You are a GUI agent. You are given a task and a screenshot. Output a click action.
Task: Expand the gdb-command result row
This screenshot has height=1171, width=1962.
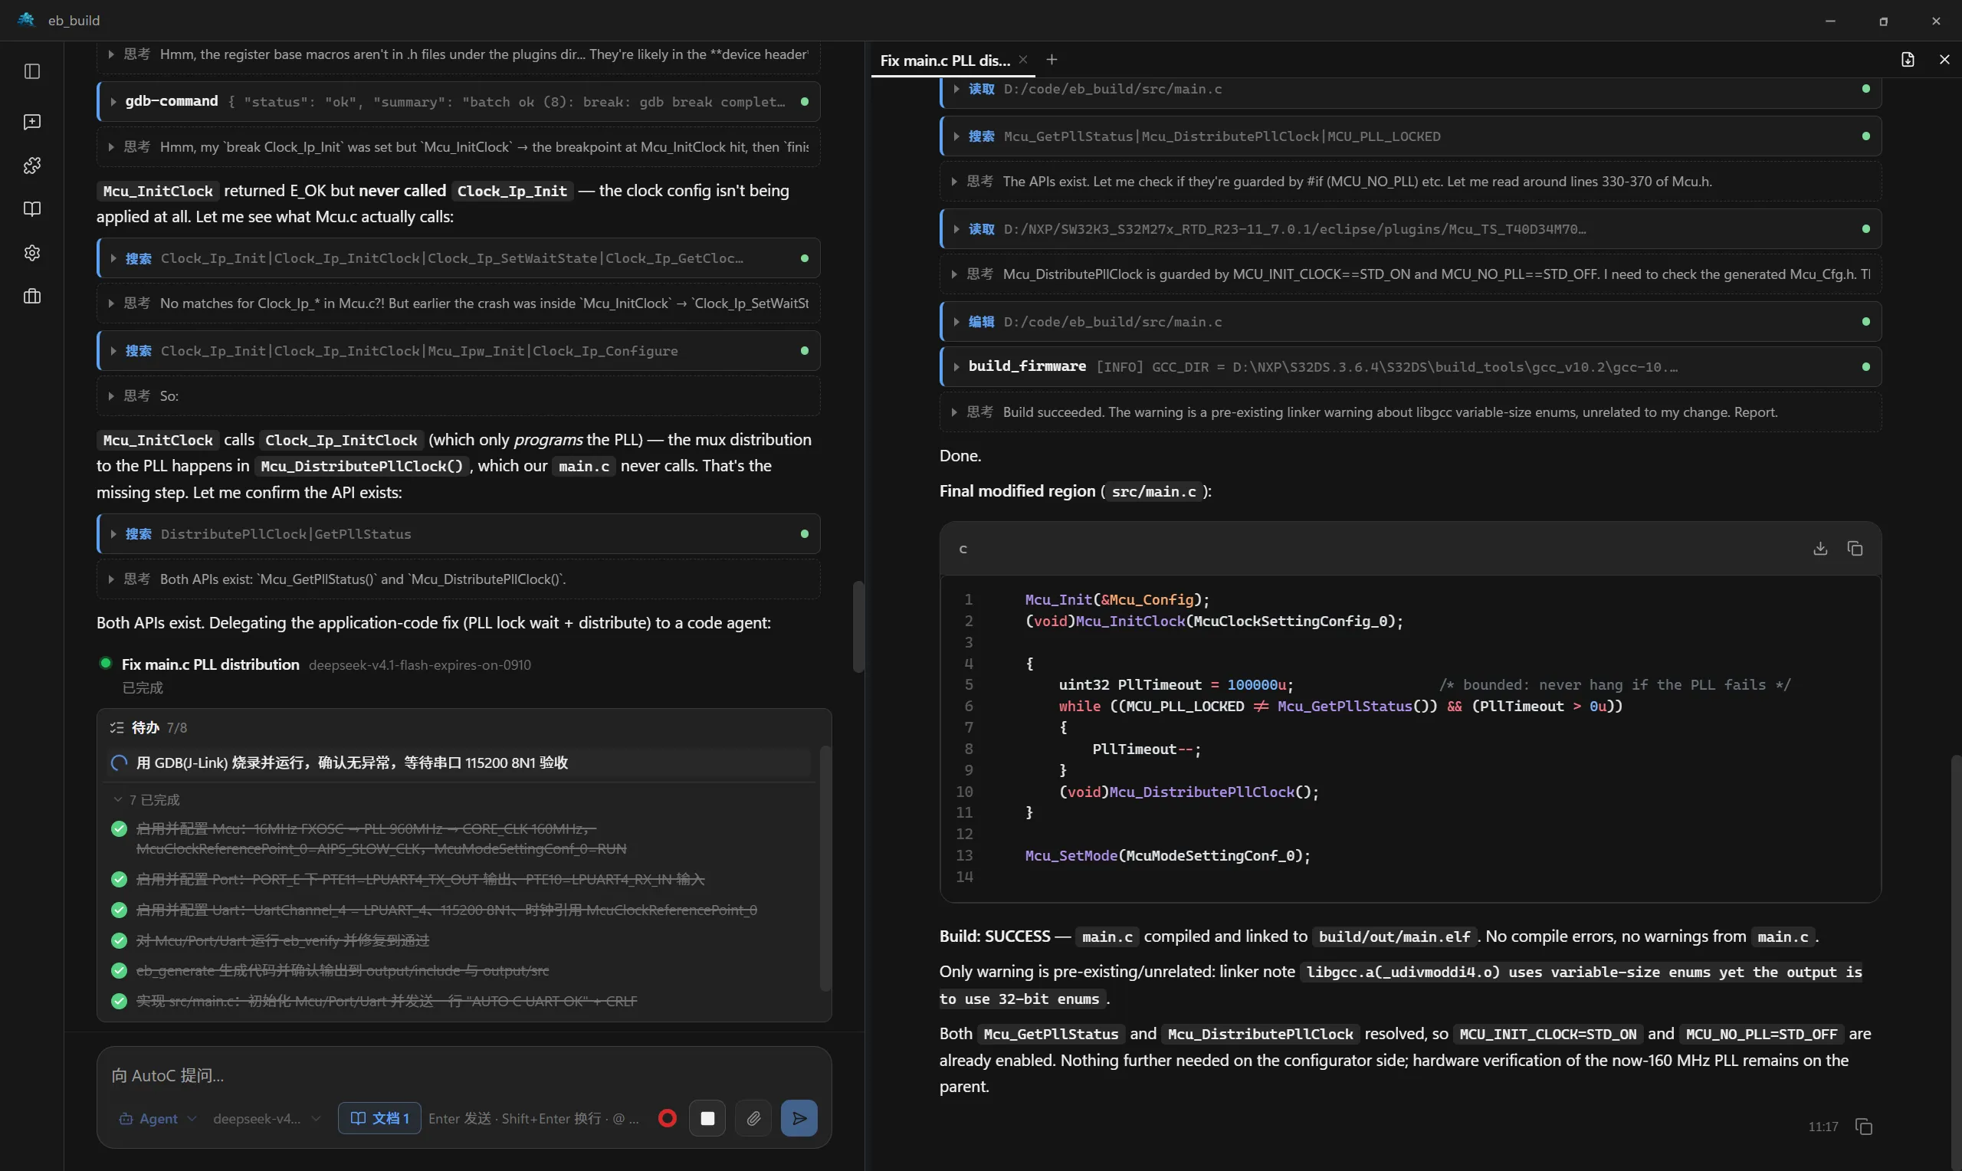click(x=458, y=102)
